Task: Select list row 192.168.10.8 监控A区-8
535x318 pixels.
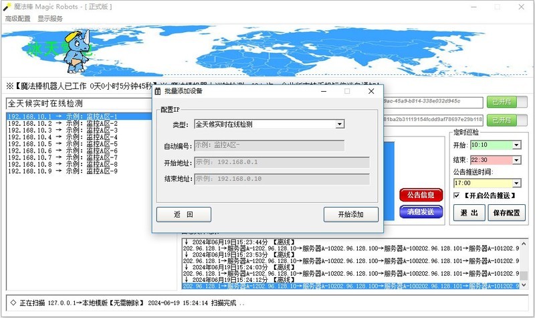Action: [x=79, y=164]
